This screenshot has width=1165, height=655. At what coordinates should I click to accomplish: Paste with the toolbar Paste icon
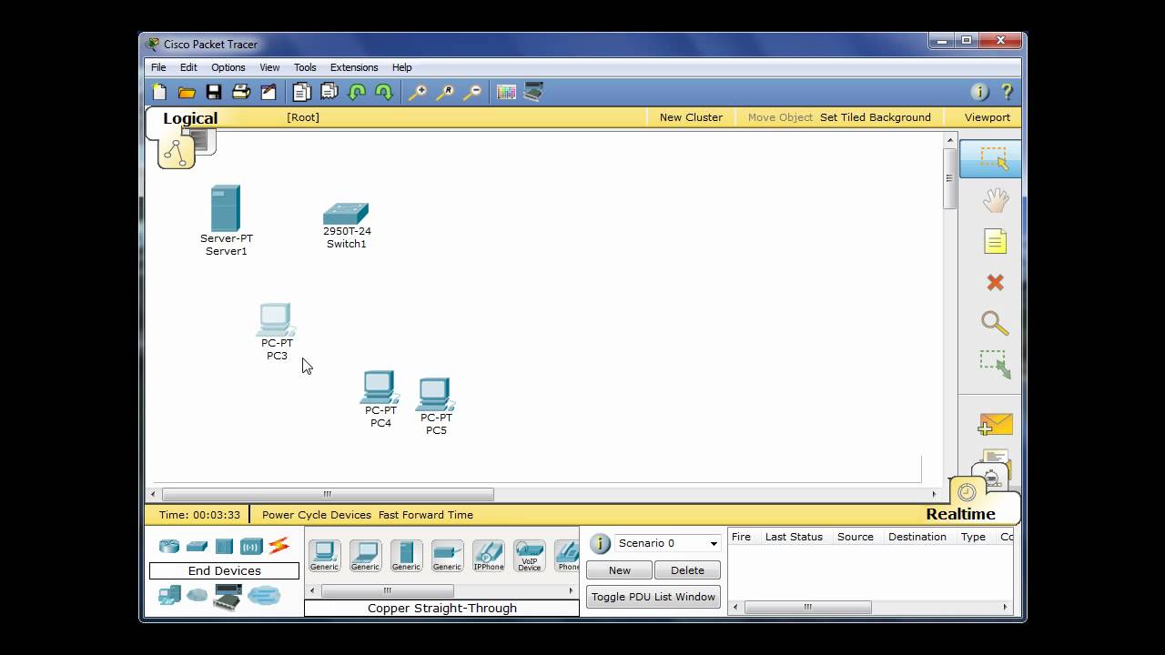click(329, 92)
